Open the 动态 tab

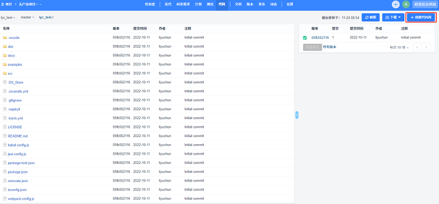[x=273, y=4]
